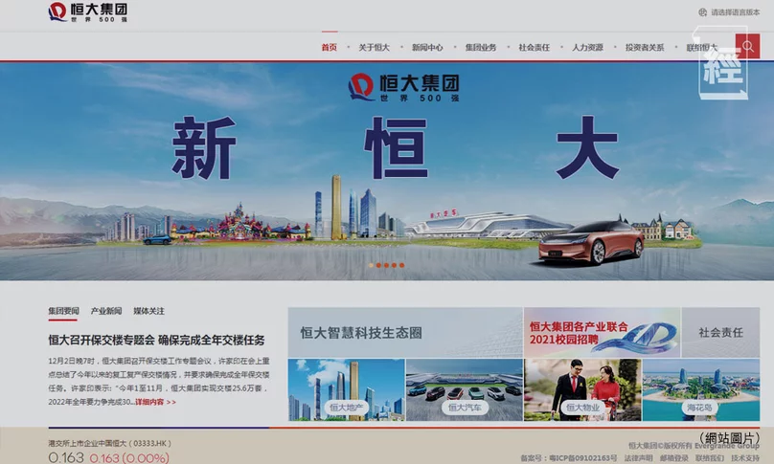Open the 社会责任 menu item in the navigation bar

pos(535,47)
